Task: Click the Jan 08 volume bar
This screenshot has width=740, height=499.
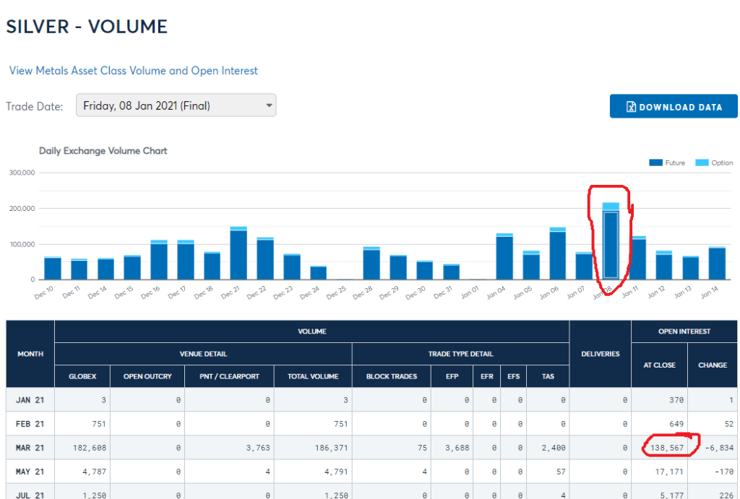Action: [611, 244]
